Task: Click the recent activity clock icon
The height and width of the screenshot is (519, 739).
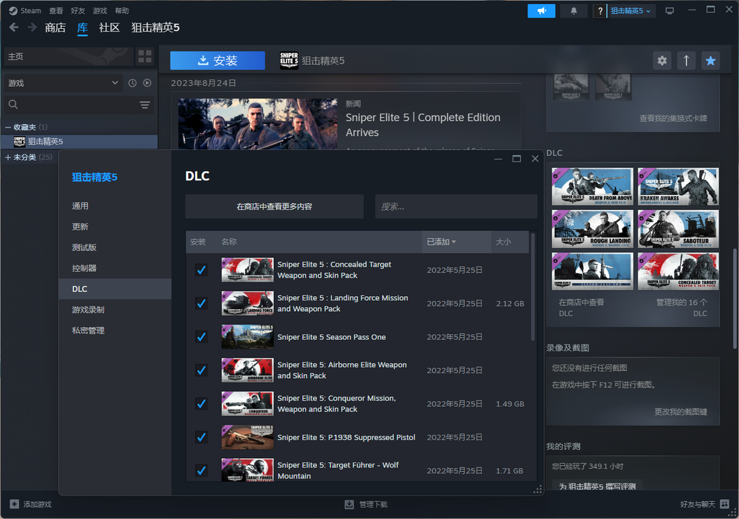Action: [x=133, y=83]
